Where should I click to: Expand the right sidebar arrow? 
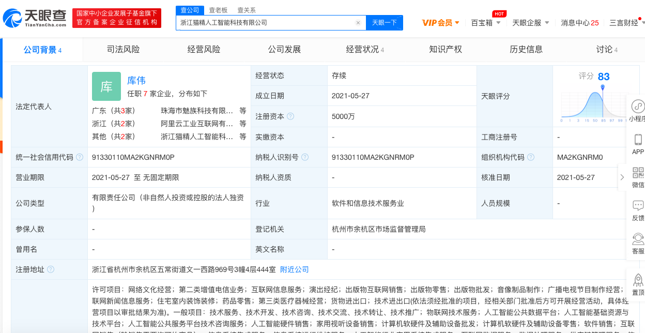622,177
